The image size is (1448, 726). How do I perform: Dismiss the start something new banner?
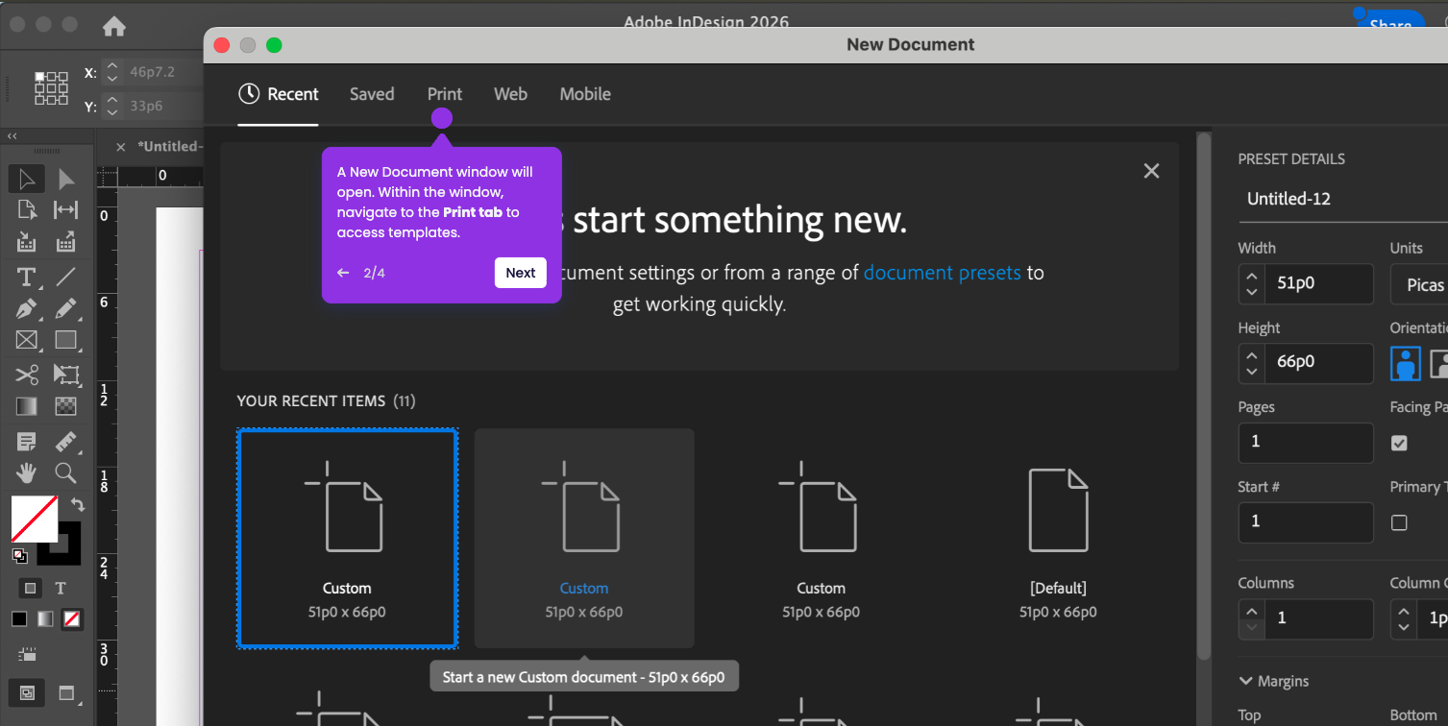1151,171
